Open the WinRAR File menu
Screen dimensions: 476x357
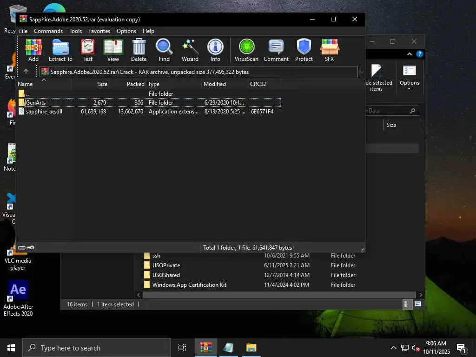pyautogui.click(x=23, y=31)
